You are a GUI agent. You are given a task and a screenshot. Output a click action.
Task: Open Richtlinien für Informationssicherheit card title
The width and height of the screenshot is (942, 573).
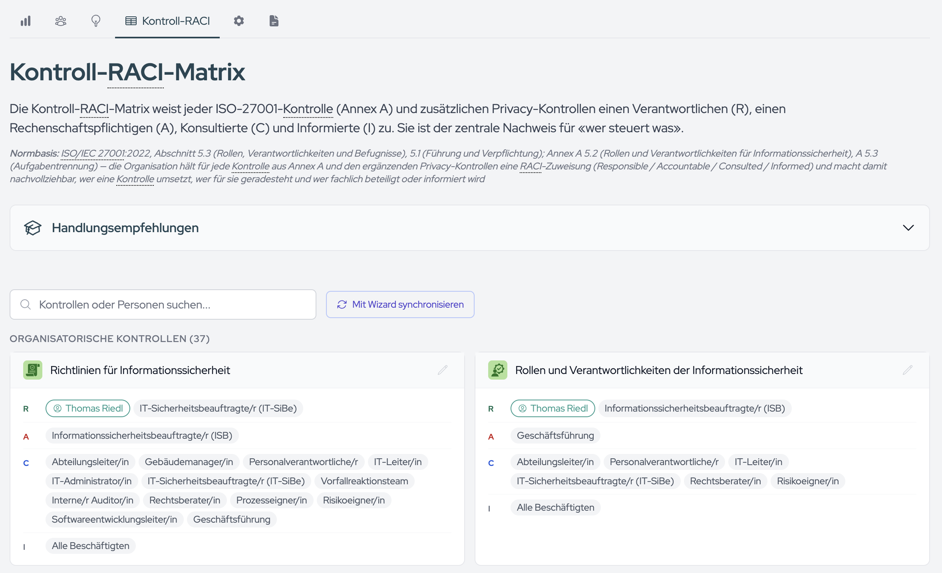coord(140,370)
